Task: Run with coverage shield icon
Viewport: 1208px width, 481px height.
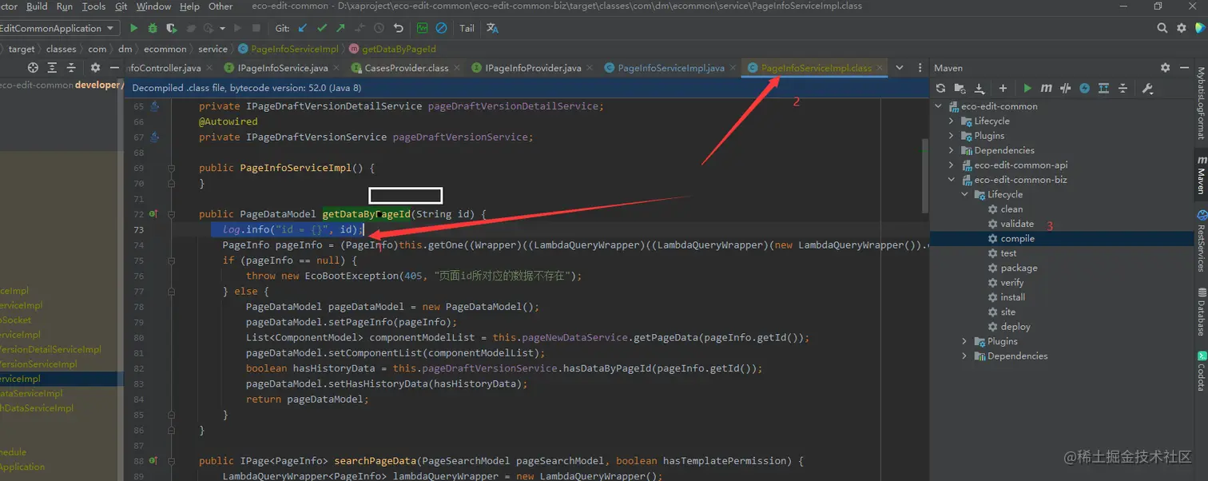Action: 172,28
